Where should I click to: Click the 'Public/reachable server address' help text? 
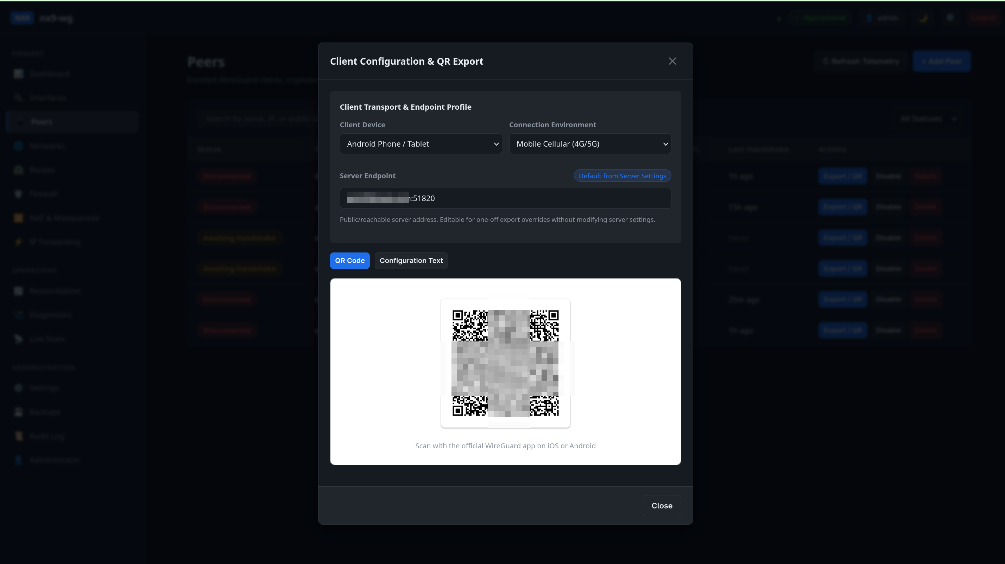pyautogui.click(x=497, y=220)
